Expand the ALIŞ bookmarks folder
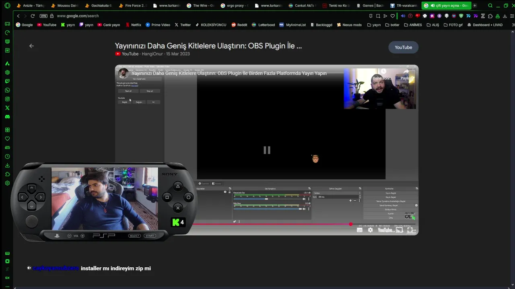This screenshot has height=289, width=515. tap(433, 25)
